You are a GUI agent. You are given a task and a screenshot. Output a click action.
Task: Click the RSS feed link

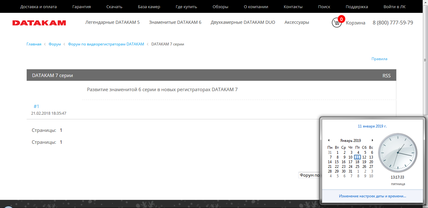click(386, 75)
